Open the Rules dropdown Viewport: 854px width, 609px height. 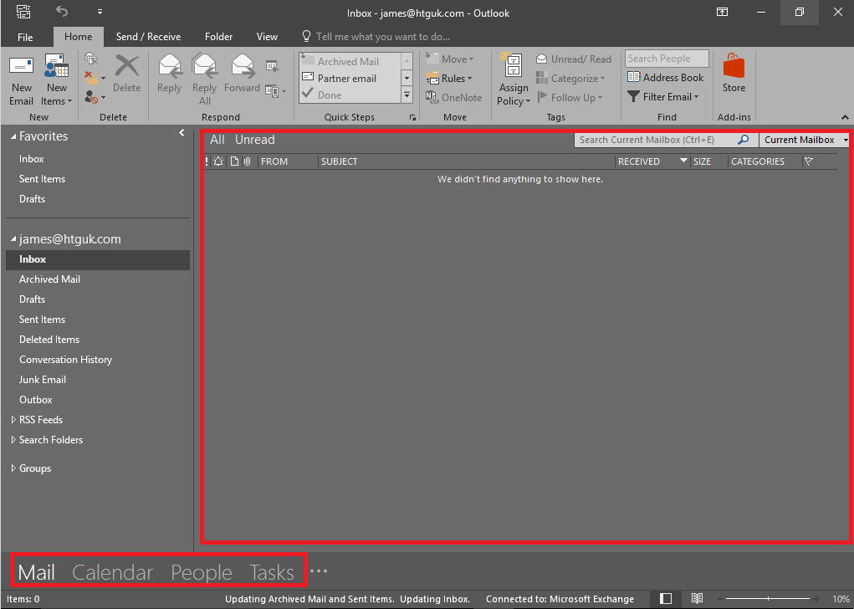[x=449, y=79]
